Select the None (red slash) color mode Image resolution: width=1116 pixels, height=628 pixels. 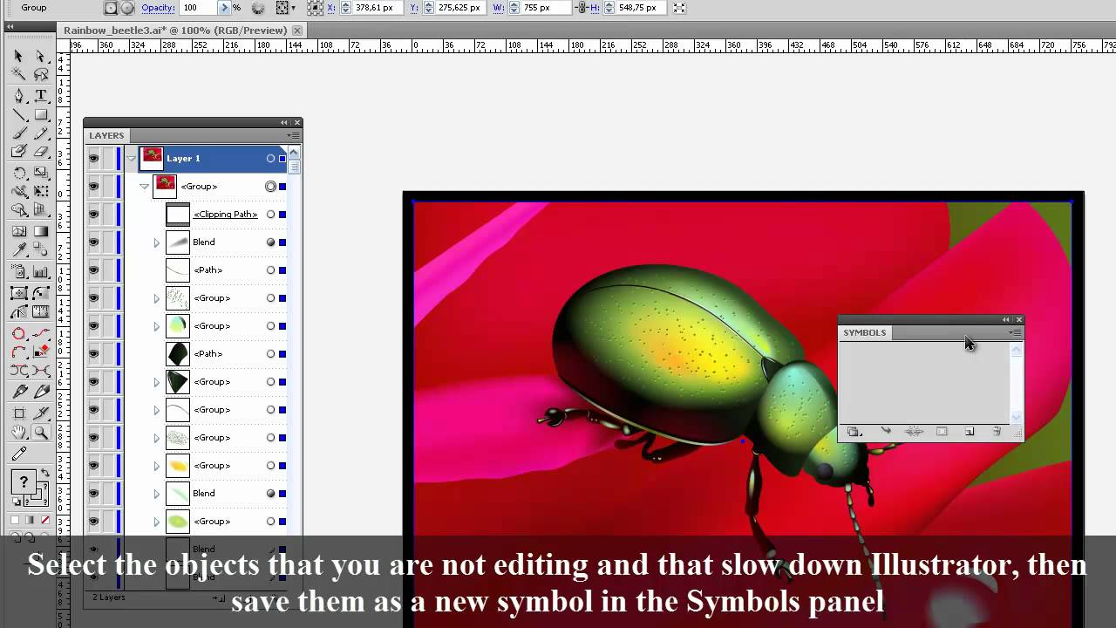(x=45, y=521)
